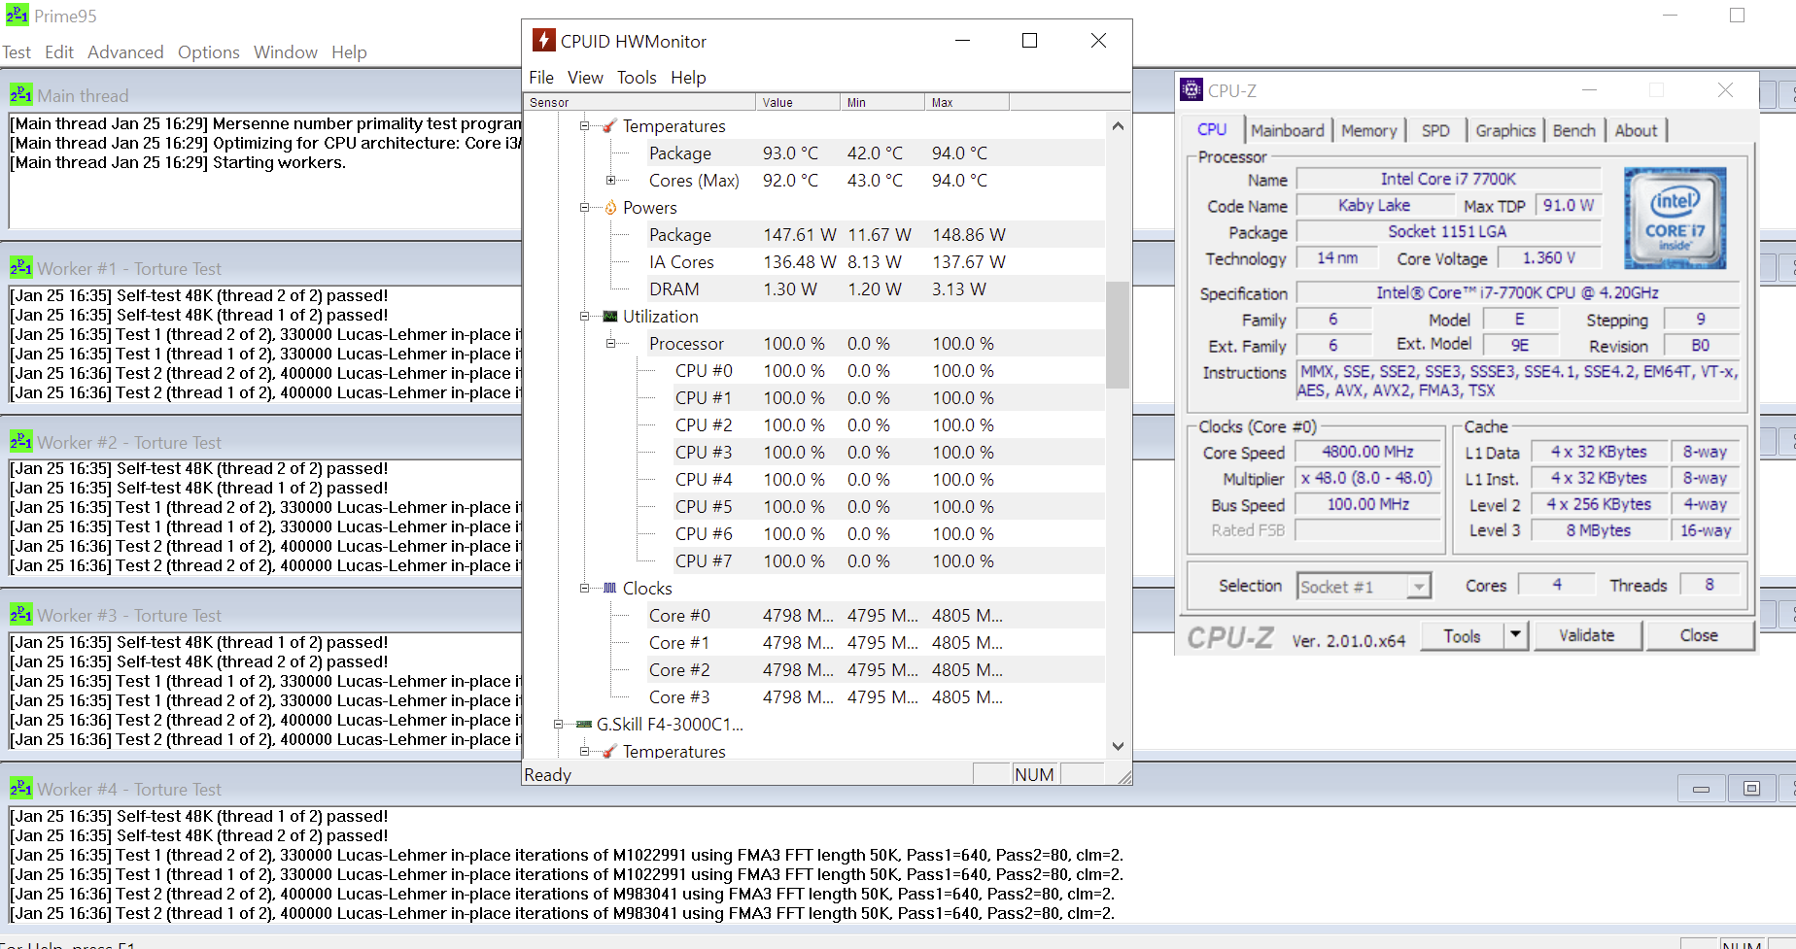Click the Prime95 title bar icon
The image size is (1796, 949).
tap(17, 16)
